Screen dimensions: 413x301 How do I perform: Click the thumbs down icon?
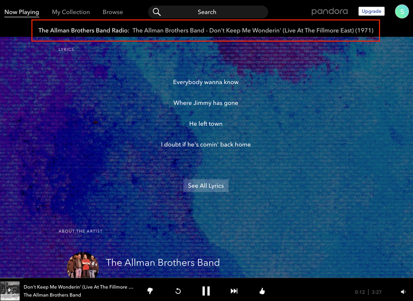point(150,291)
